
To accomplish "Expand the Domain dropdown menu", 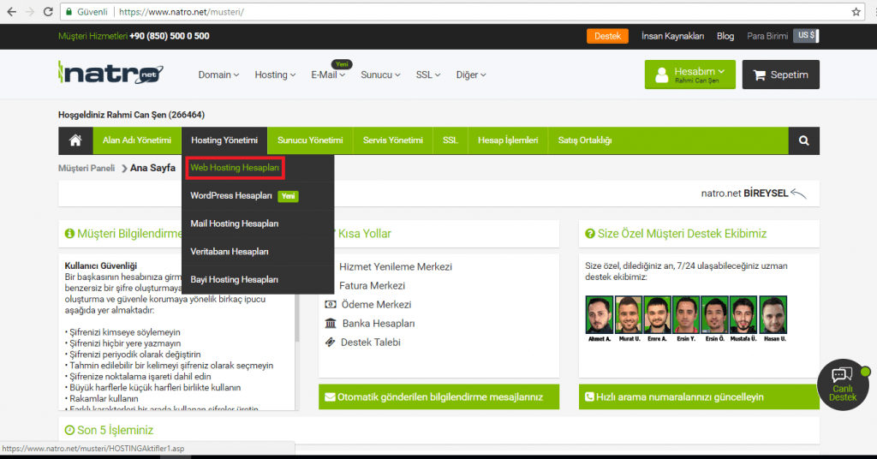I will tap(218, 75).
